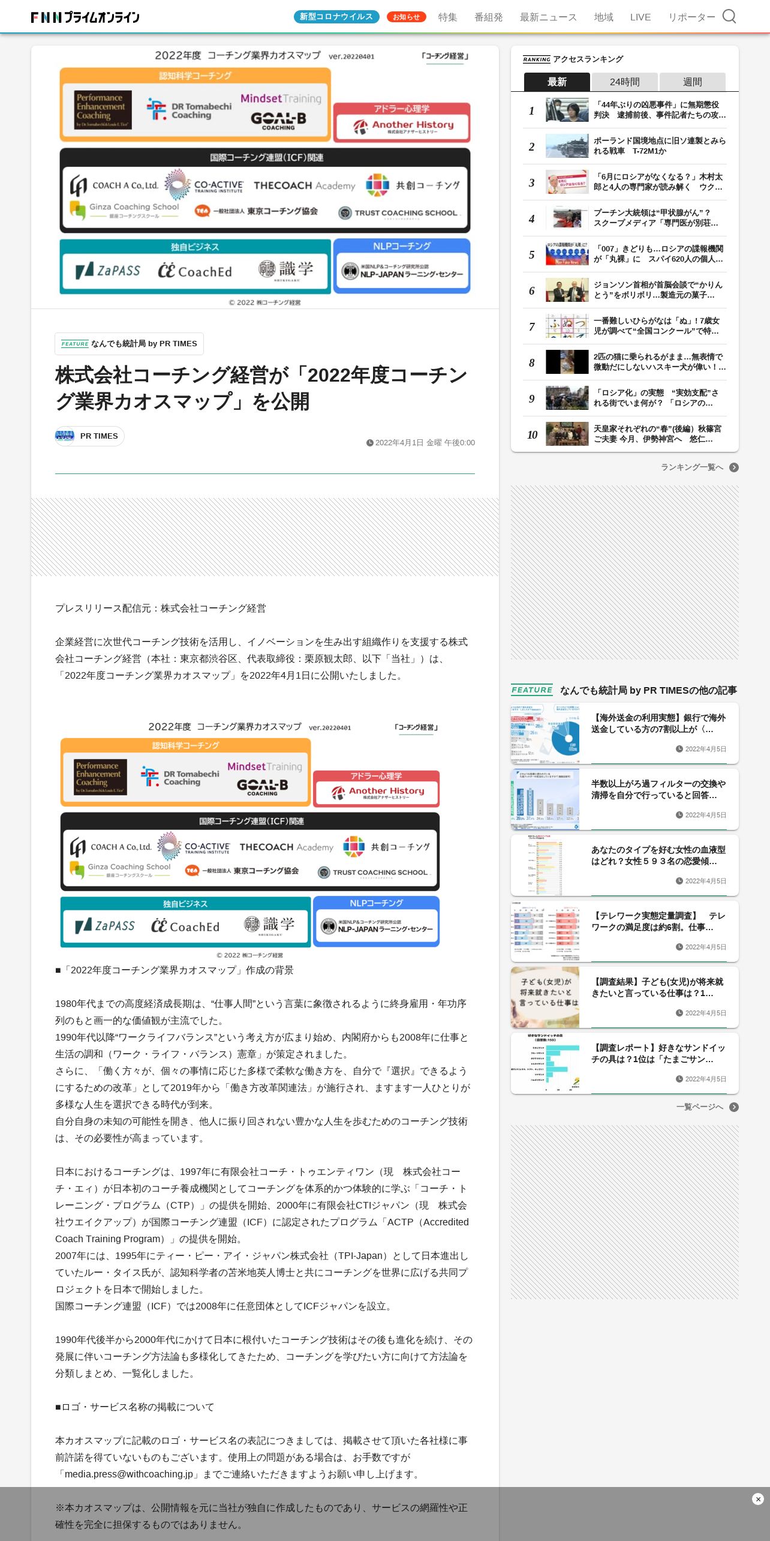
Task: Click the サンドイッチ bar chart thumbnail
Action: pyautogui.click(x=545, y=1063)
